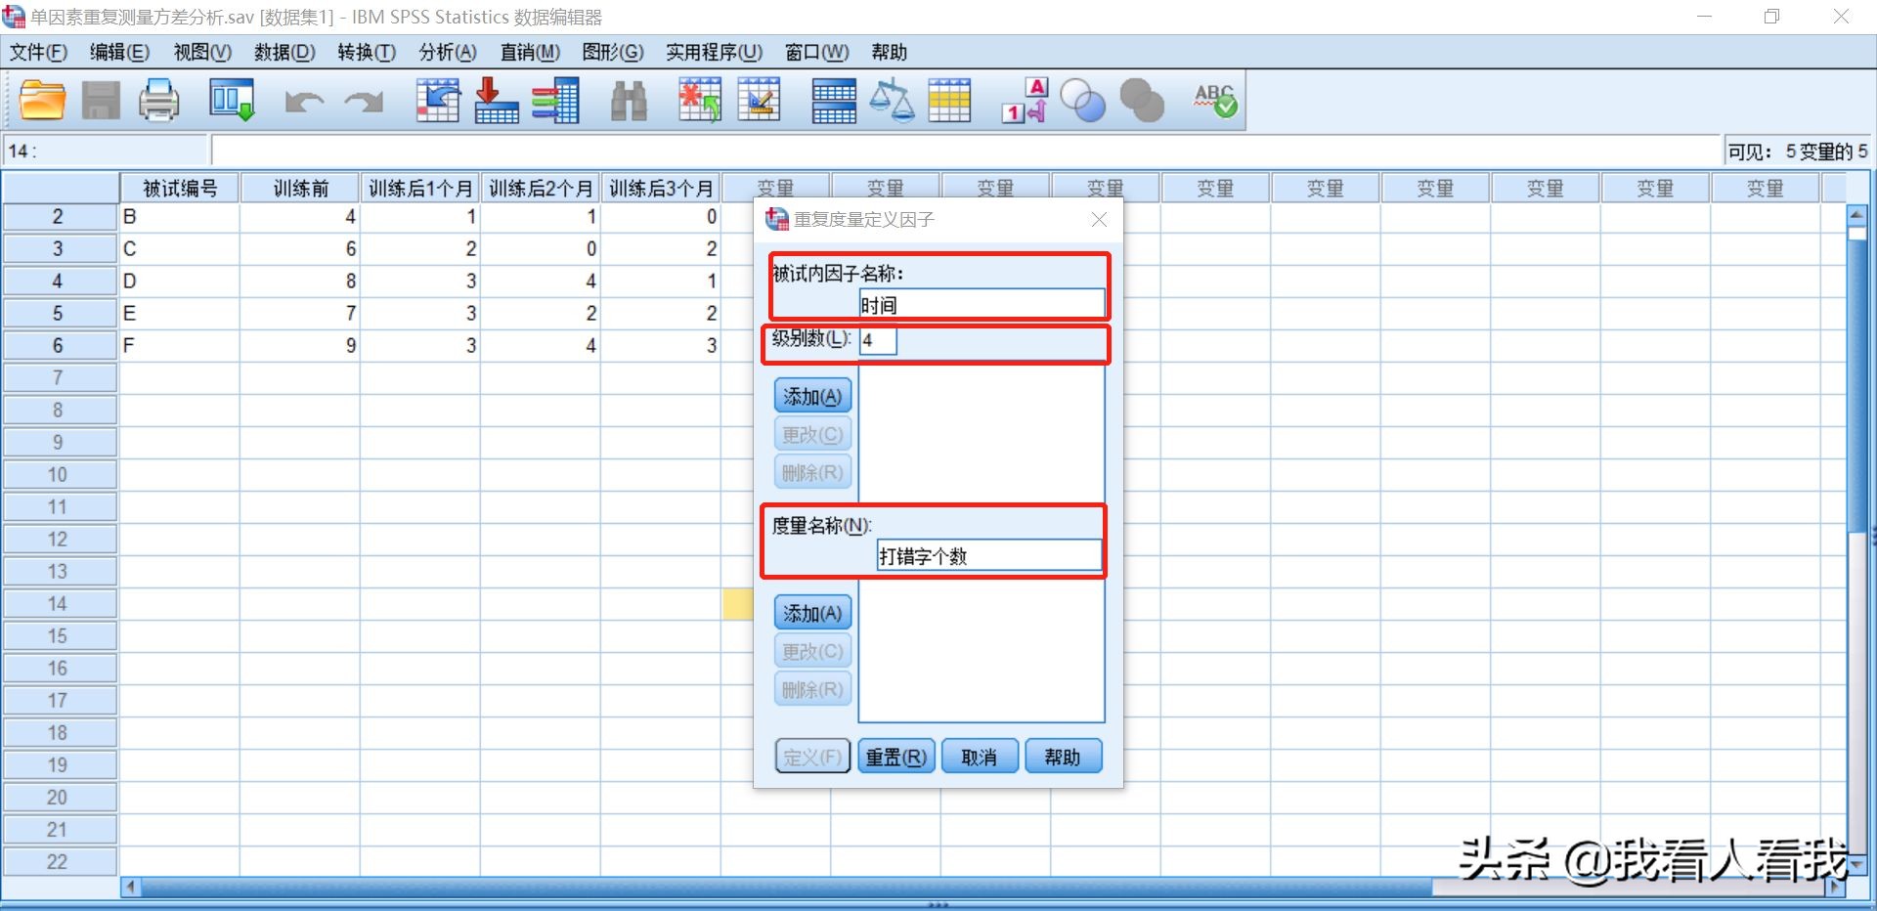Click the Undo arrow icon
Image resolution: width=1877 pixels, height=911 pixels.
tap(304, 102)
